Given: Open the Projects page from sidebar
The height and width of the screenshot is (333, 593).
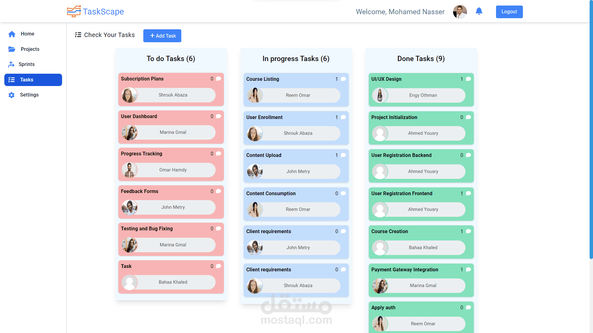Looking at the screenshot, I should click(x=30, y=49).
